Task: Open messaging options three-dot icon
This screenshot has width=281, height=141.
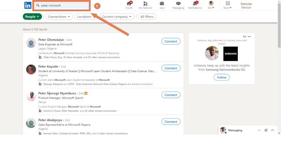Action: click(x=259, y=130)
